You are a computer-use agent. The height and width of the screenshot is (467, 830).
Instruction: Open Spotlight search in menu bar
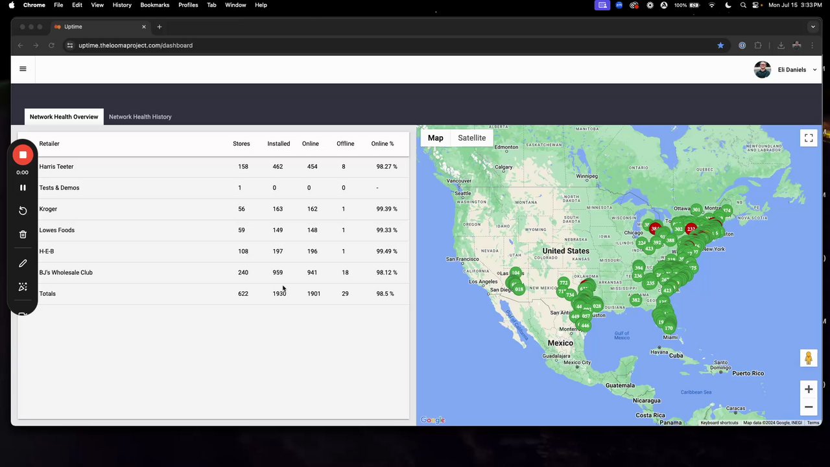coord(743,5)
